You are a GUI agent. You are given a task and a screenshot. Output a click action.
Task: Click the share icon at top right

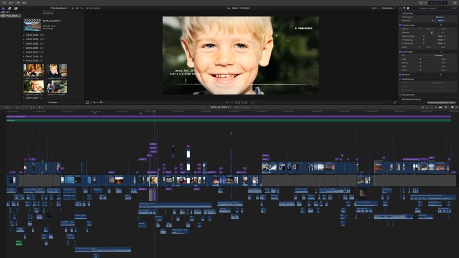[x=454, y=3]
